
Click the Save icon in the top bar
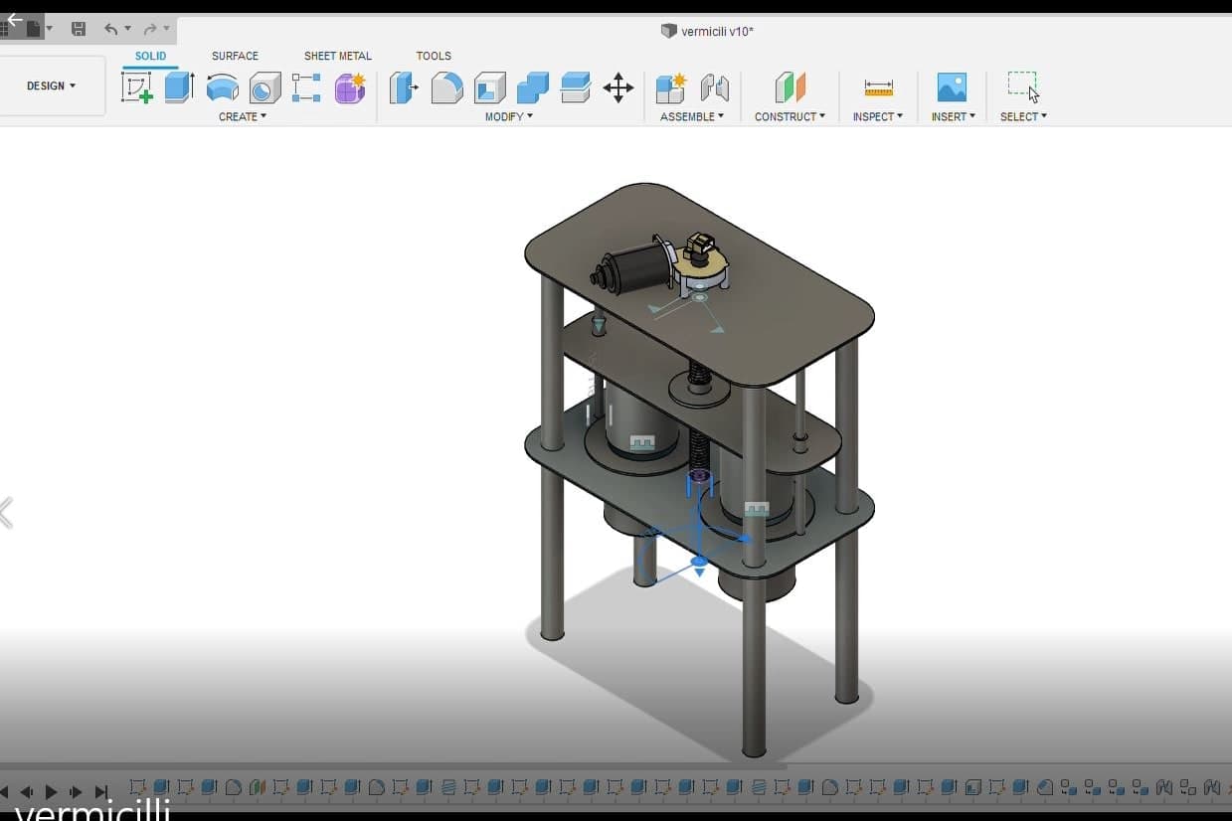[x=79, y=29]
